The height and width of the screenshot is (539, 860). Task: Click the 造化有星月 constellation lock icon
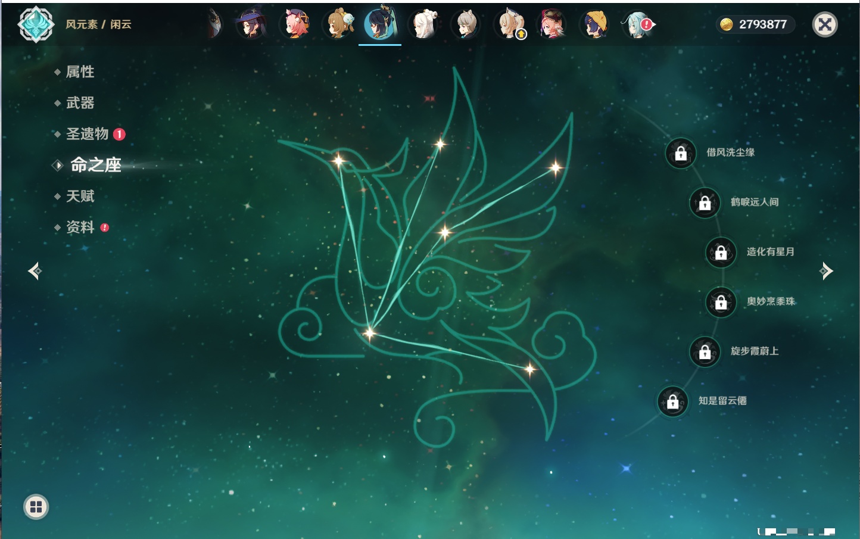(721, 253)
